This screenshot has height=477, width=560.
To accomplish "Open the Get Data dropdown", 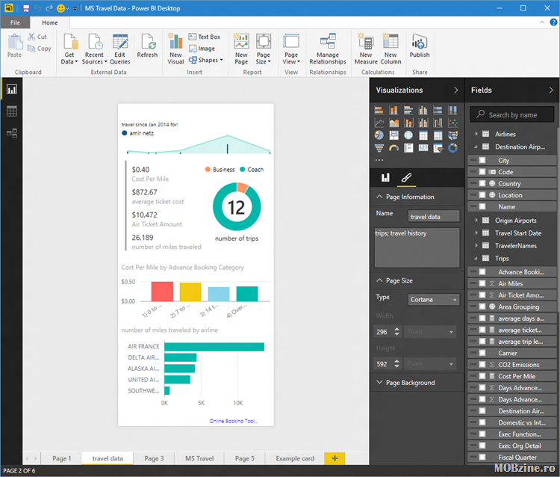I will tap(69, 49).
